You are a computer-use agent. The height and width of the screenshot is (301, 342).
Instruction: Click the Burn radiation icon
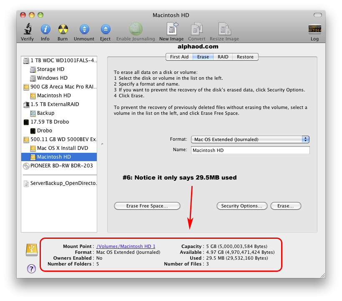click(63, 29)
